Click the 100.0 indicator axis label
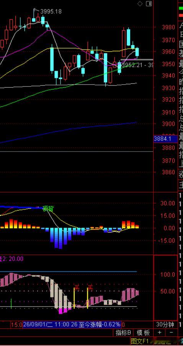 [168, 274]
